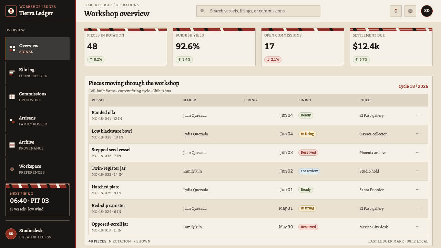Open the Burnish Yield card
This screenshot has width=441, height=248.
[214, 47]
